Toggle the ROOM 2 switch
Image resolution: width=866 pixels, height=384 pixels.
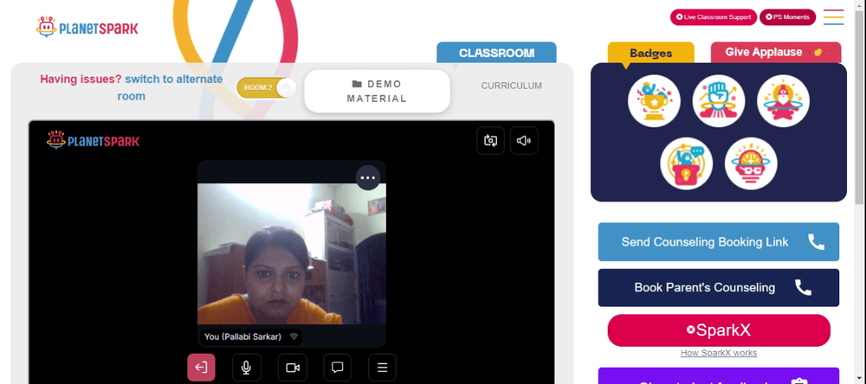266,87
